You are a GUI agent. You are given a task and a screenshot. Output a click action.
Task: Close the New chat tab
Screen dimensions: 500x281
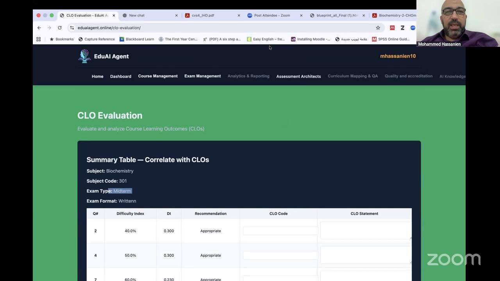pos(176,16)
